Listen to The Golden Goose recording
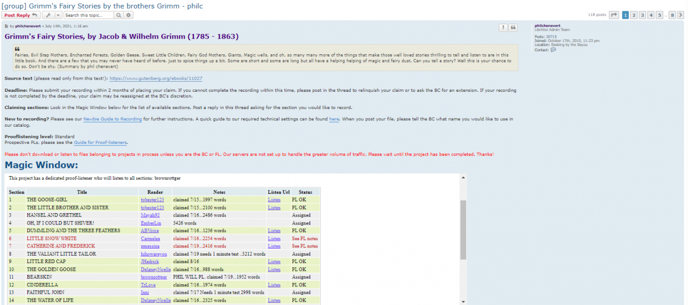The image size is (688, 305). pyautogui.click(x=274, y=269)
